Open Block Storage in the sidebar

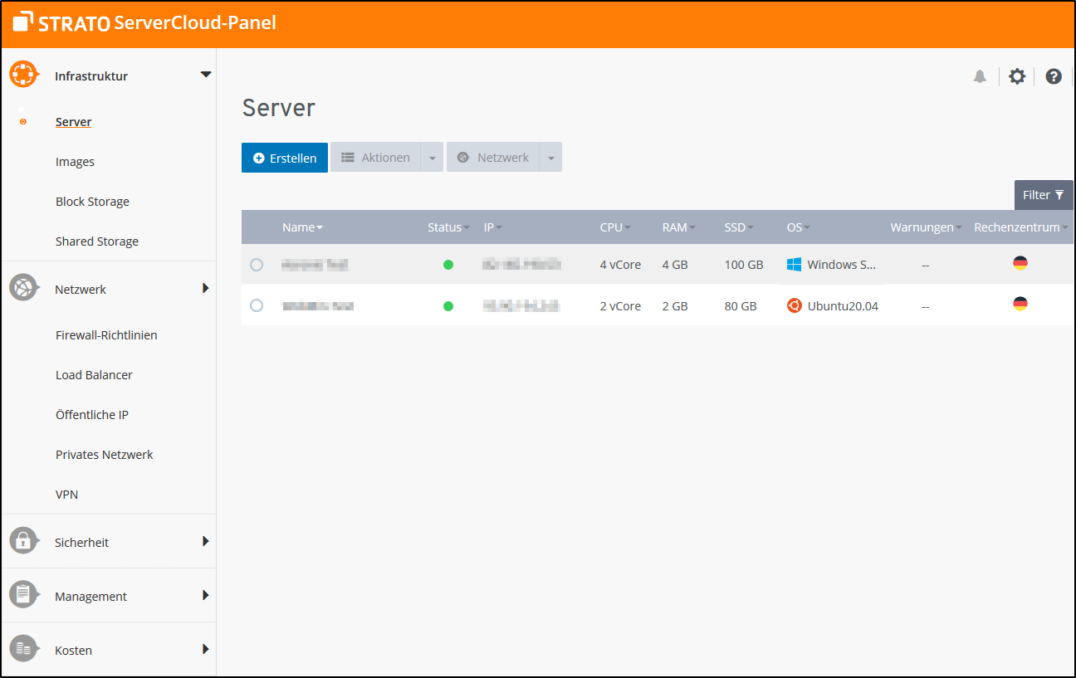(x=92, y=202)
